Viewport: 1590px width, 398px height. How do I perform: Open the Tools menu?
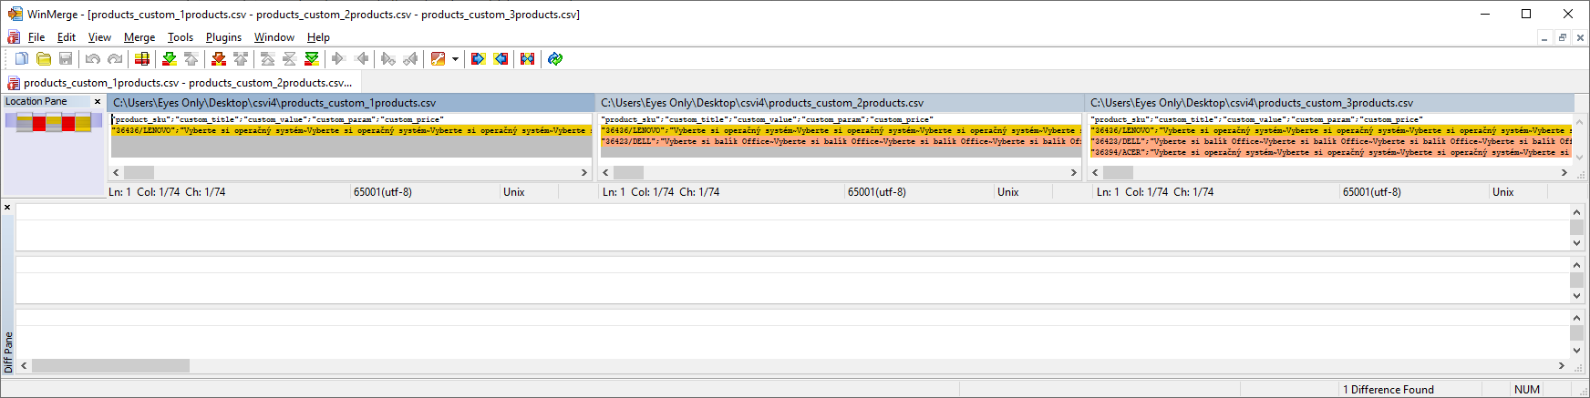click(x=181, y=37)
